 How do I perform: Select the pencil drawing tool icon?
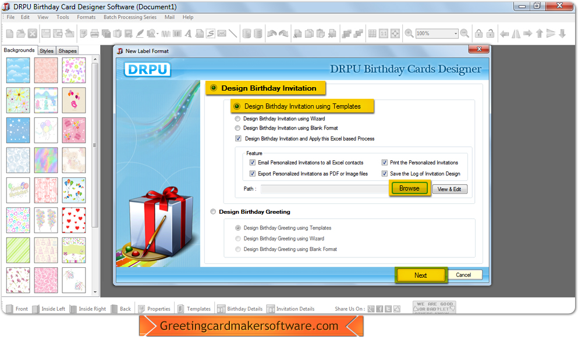140,34
